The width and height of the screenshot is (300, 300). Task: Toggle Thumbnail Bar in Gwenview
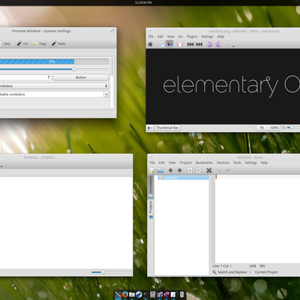coord(167,127)
